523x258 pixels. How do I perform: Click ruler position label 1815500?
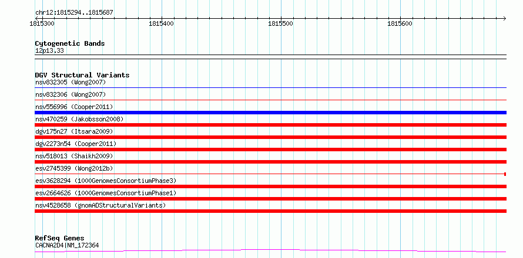click(281, 23)
